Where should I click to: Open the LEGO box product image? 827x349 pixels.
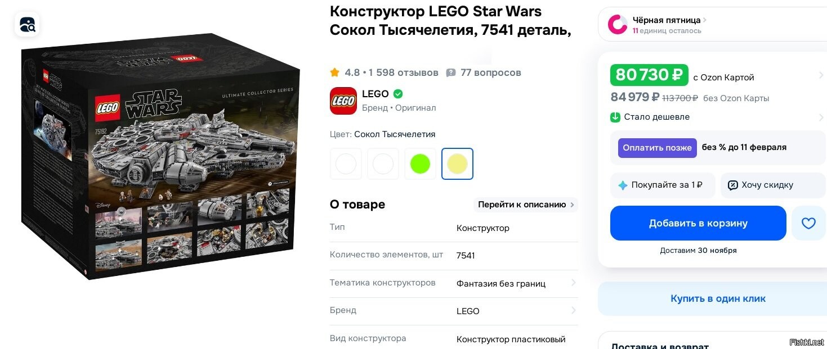[x=160, y=156]
